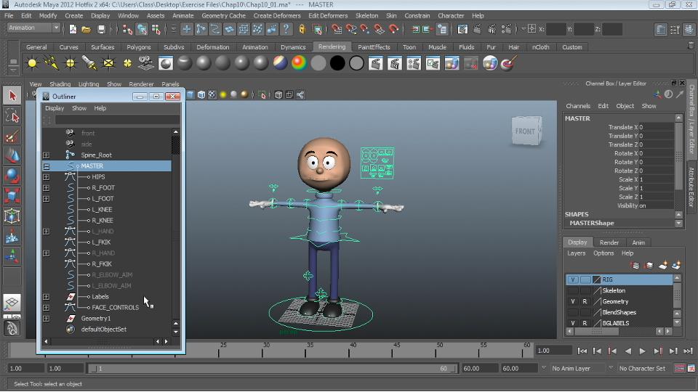The width and height of the screenshot is (698, 392).
Task: Toggle visibility of the Skeleton layer
Action: pyautogui.click(x=573, y=290)
